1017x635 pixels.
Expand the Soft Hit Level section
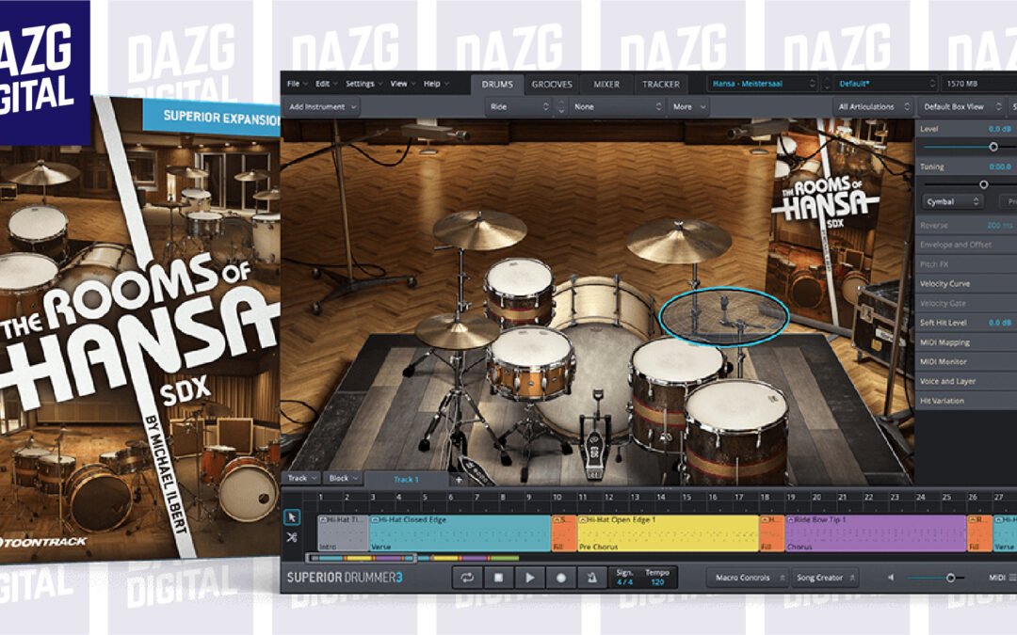pyautogui.click(x=966, y=323)
